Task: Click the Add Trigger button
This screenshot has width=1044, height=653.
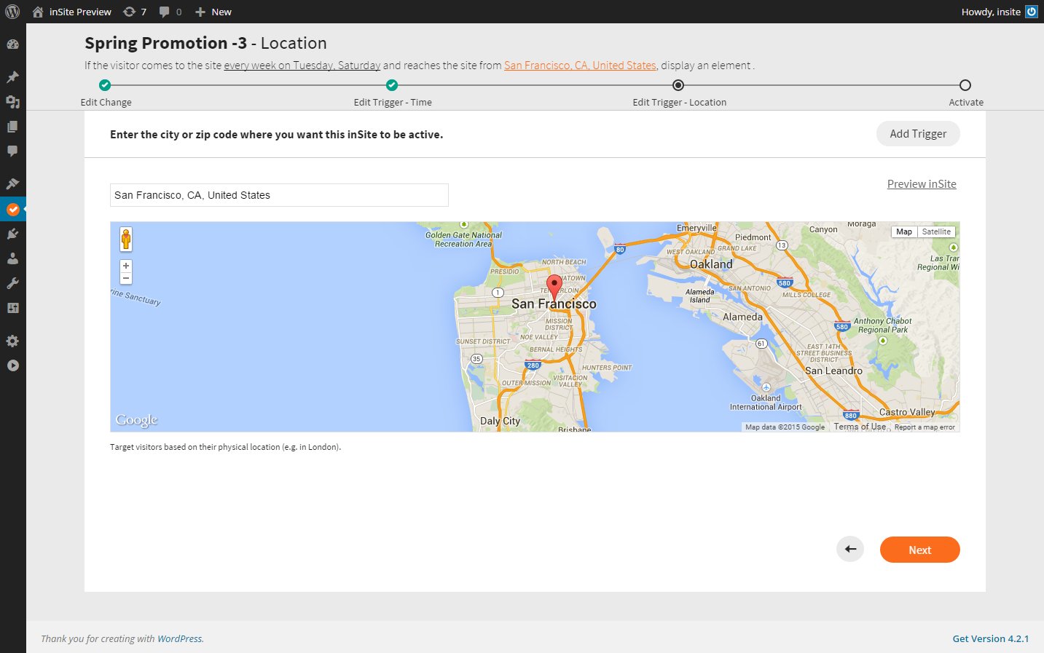Action: (917, 134)
